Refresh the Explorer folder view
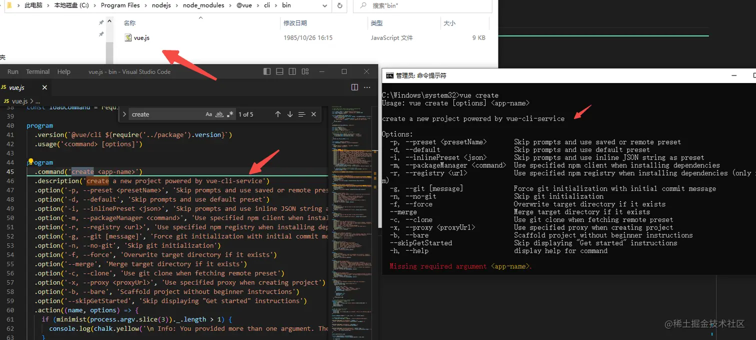The width and height of the screenshot is (756, 340). pos(340,5)
